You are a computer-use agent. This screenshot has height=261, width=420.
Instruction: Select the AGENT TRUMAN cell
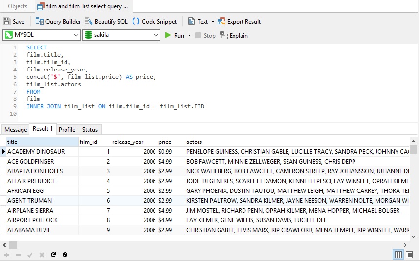(x=42, y=201)
